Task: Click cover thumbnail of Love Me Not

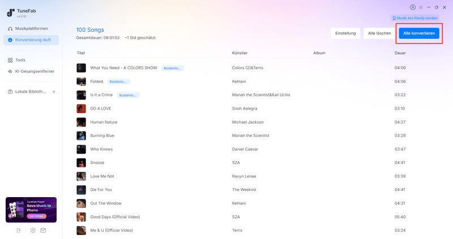Action: [x=81, y=176]
